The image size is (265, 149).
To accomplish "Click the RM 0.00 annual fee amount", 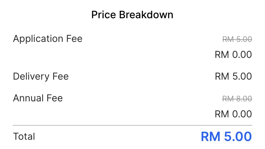I will (x=233, y=114).
